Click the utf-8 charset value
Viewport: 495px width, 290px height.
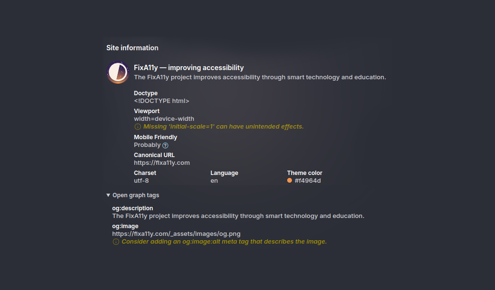(x=141, y=181)
